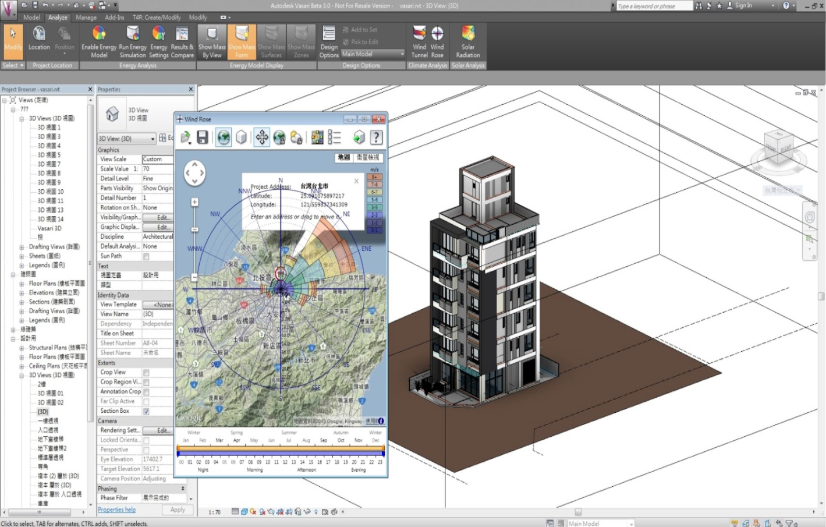Image resolution: width=826 pixels, height=527 pixels.
Task: Switch to the Manage ribbon tab
Action: pos(86,17)
